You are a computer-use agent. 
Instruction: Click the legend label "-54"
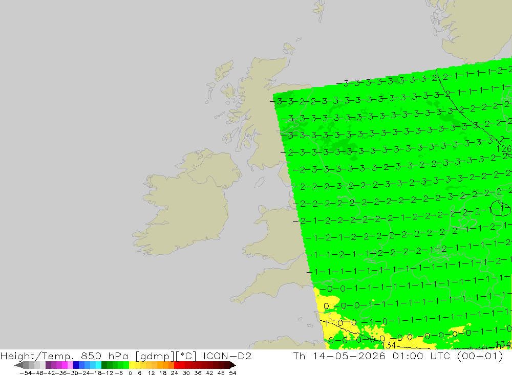26,373
